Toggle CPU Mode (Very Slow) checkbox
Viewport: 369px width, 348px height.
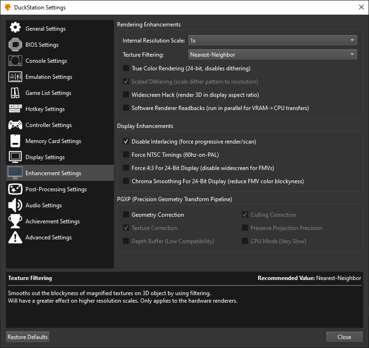(x=245, y=241)
